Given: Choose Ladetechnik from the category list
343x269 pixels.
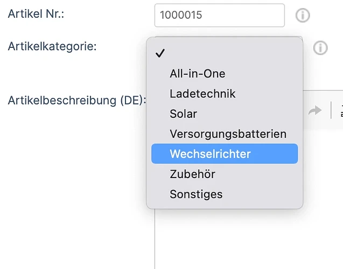Looking at the screenshot, I should 225,94.
